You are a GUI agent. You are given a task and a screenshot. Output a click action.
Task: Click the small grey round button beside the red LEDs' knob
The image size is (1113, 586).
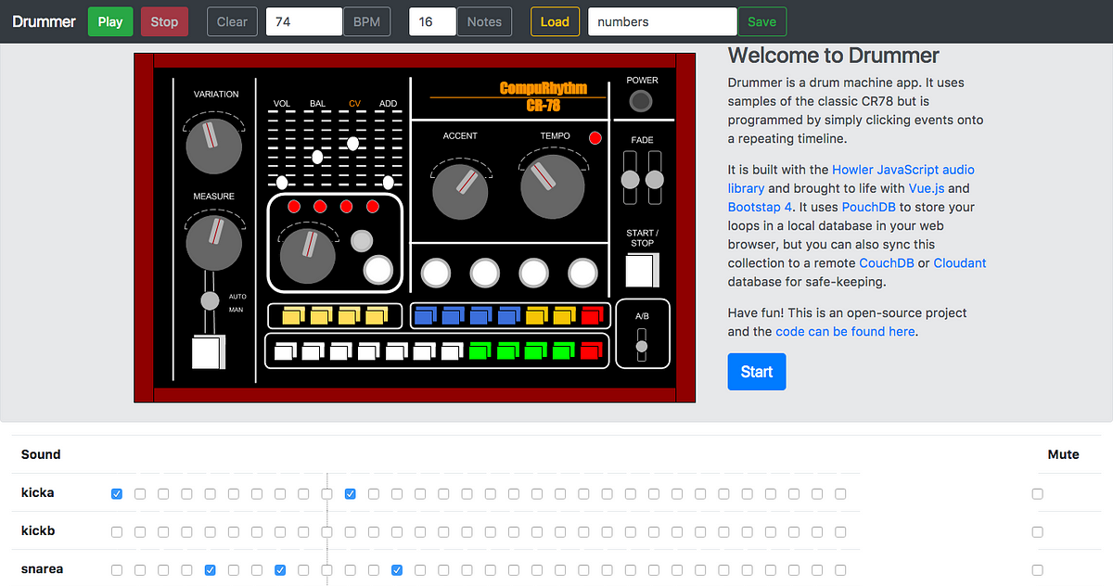coord(362,241)
